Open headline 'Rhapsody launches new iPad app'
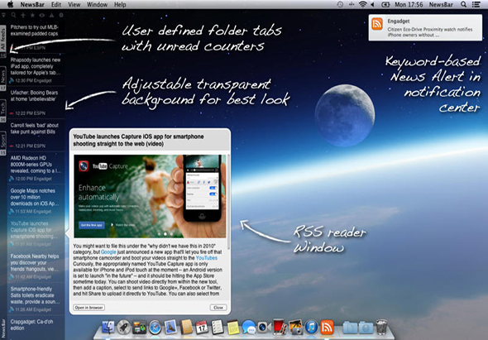The height and width of the screenshot is (340, 488). [x=36, y=66]
